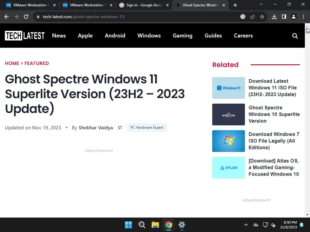Go back to the previous page

click(x=7, y=17)
